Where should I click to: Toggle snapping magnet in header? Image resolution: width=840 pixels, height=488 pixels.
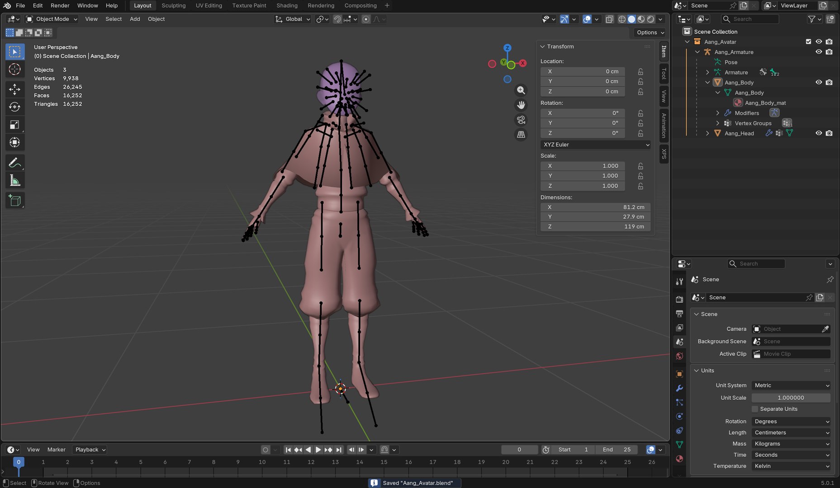[x=337, y=19]
